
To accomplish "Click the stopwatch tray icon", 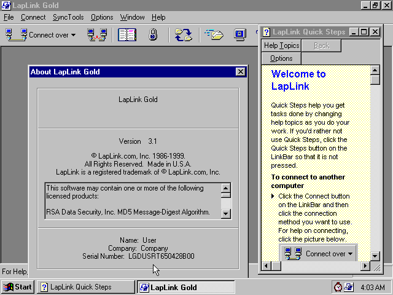I will click(338, 287).
